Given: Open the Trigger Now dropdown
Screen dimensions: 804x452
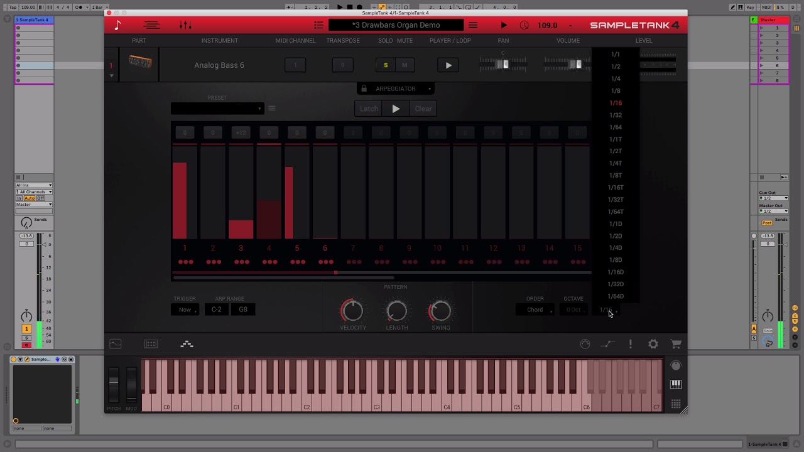Looking at the screenshot, I should point(185,309).
